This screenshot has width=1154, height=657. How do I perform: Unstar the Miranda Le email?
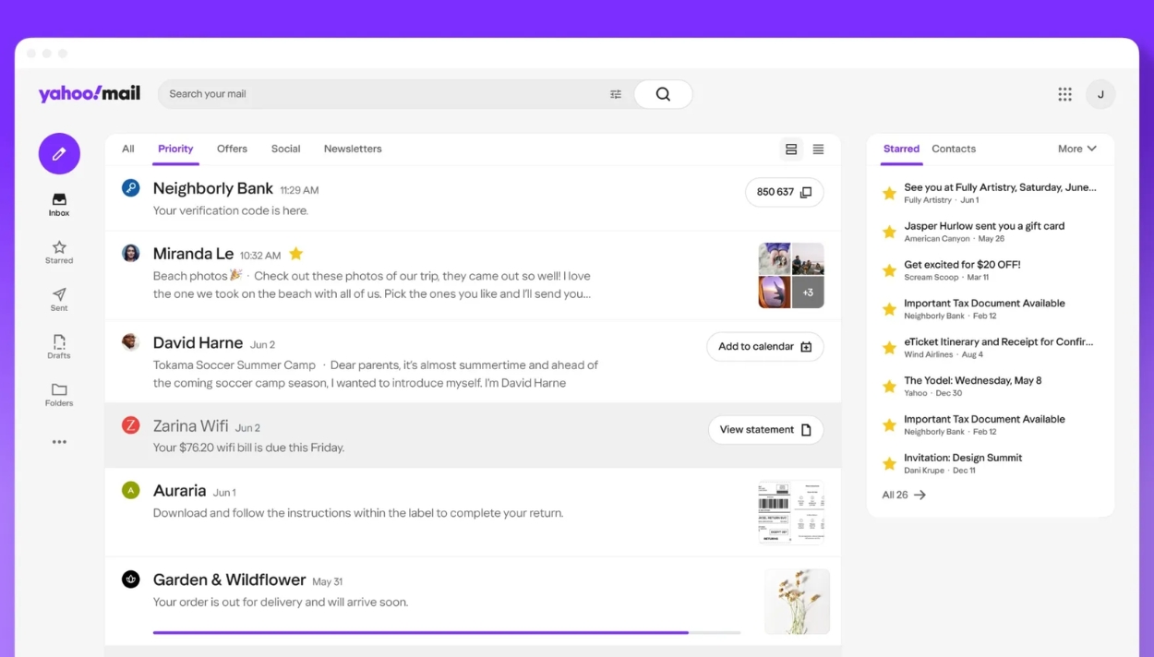pyautogui.click(x=295, y=252)
